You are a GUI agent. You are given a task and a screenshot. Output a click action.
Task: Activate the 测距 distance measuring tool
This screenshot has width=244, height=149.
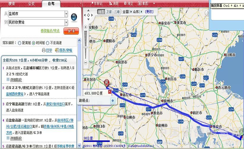click(x=114, y=4)
